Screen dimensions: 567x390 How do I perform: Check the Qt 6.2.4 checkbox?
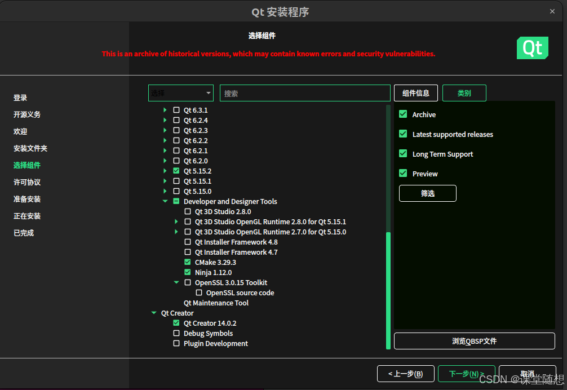point(176,120)
